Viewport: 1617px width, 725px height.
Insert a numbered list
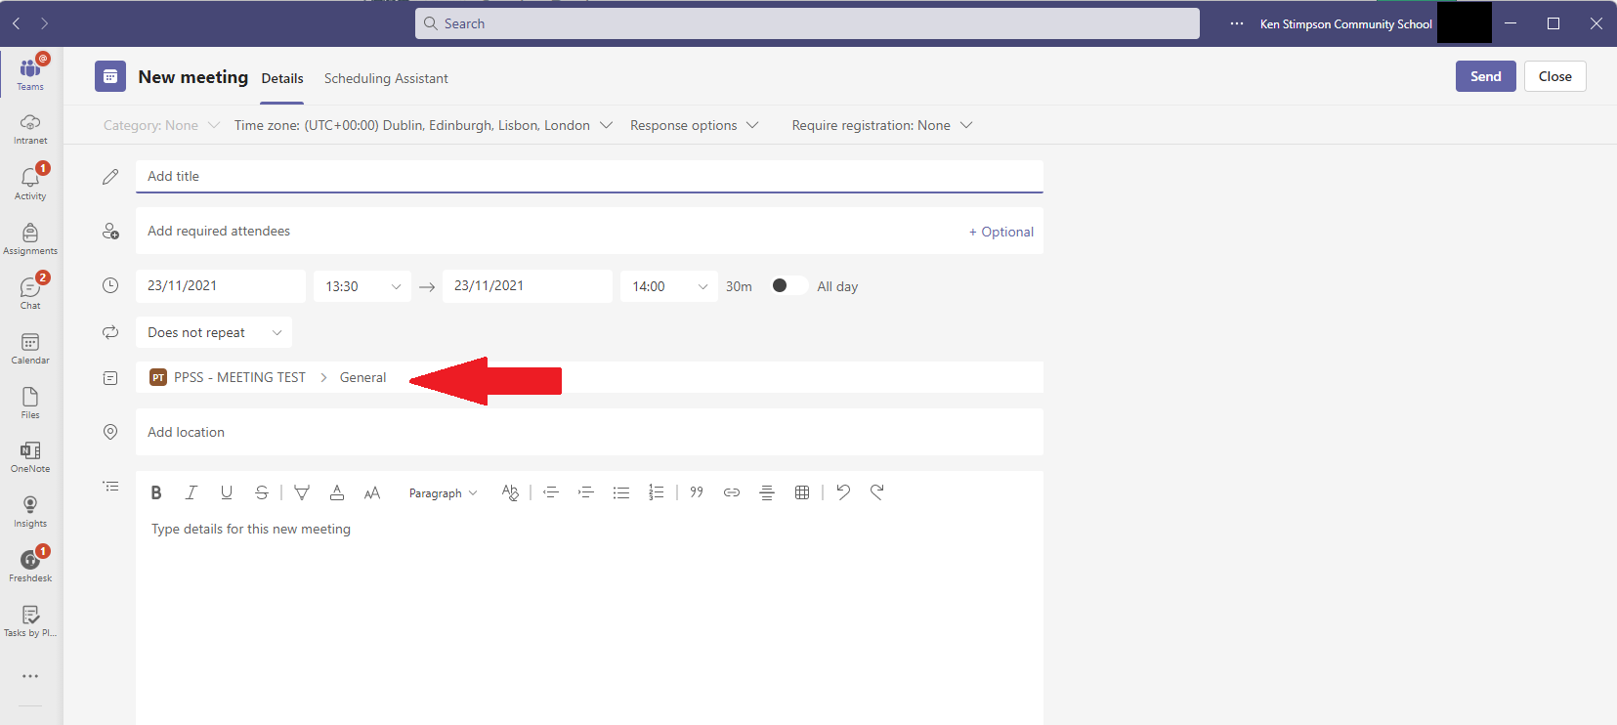click(x=657, y=492)
